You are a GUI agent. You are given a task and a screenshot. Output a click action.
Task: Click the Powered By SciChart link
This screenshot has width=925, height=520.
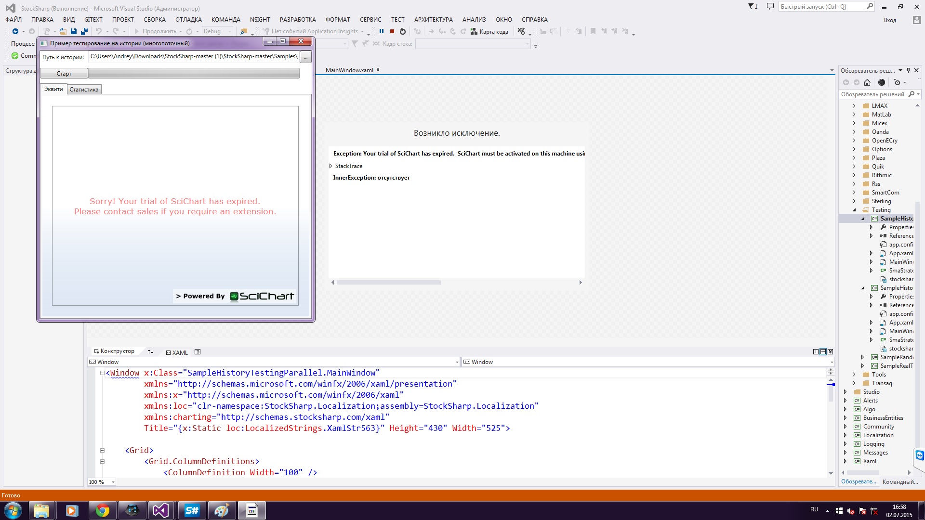235,296
